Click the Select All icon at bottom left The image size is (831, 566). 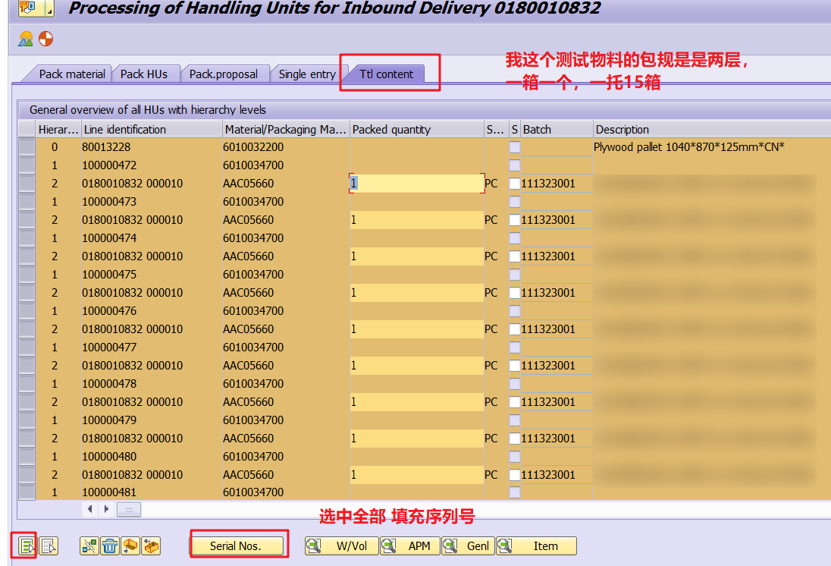25,545
